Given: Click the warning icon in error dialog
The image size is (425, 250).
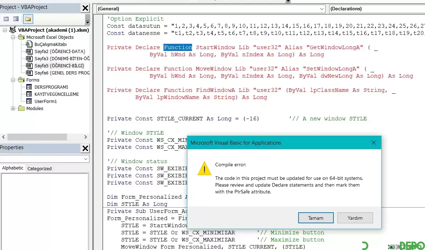Looking at the screenshot, I should click(x=204, y=168).
